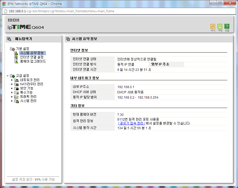Image resolution: width=238 pixels, height=188 pixels.
Task: Select NAT/라우터 관리 tree label
Action: click(32, 84)
